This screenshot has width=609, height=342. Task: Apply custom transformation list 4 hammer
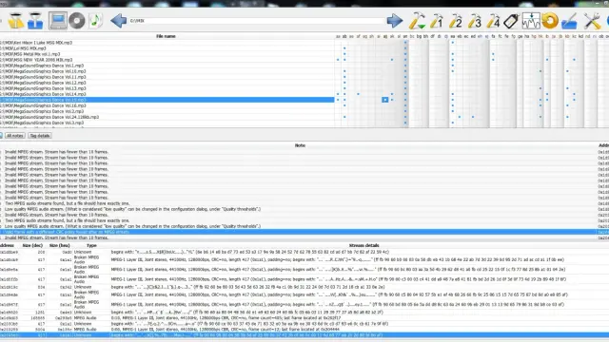pyautogui.click(x=493, y=21)
